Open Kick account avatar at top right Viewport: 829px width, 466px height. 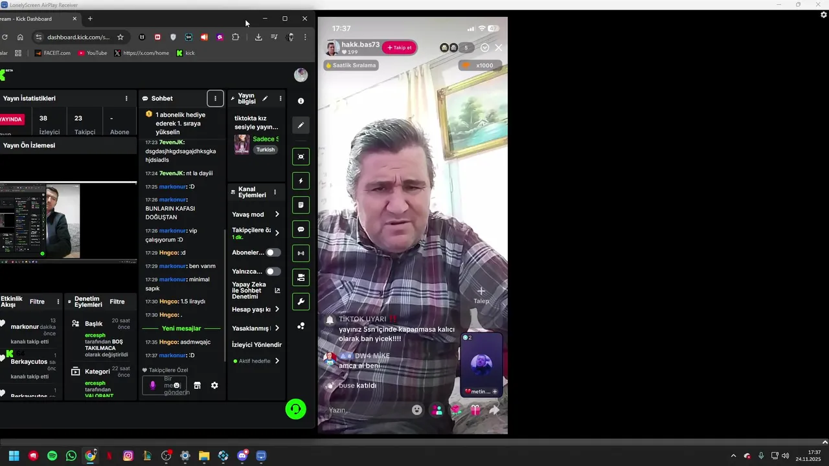coord(301,75)
